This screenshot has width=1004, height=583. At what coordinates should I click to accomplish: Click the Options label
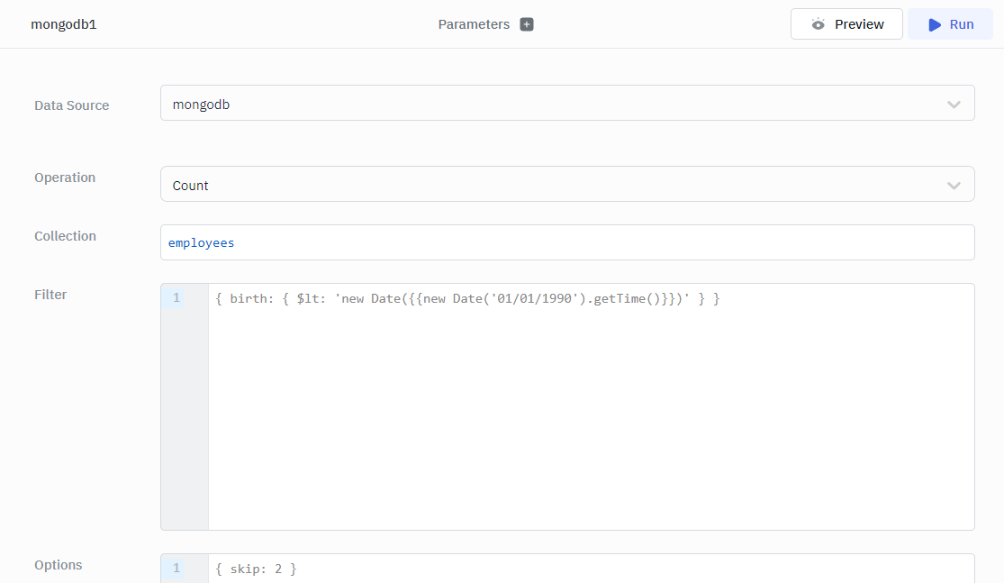(x=58, y=565)
